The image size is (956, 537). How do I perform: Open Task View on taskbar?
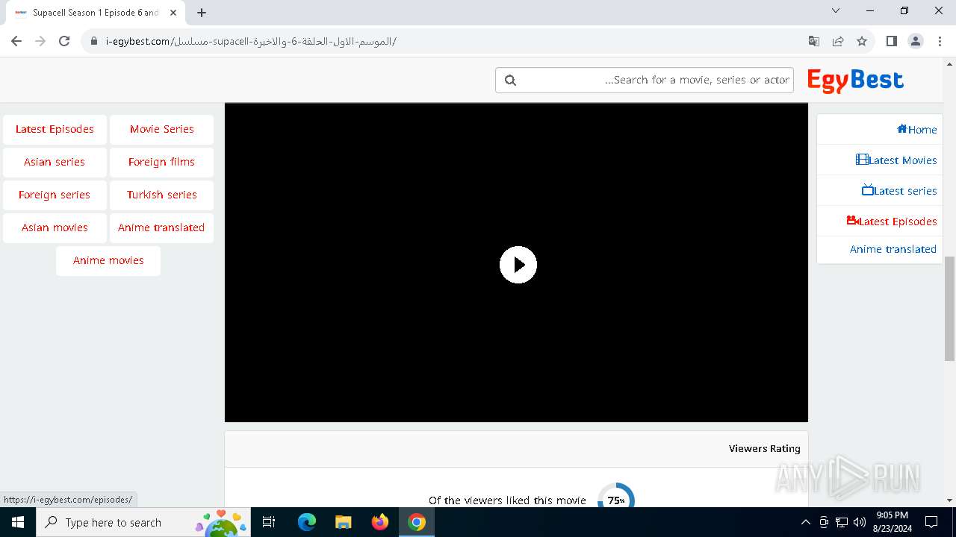coord(269,522)
